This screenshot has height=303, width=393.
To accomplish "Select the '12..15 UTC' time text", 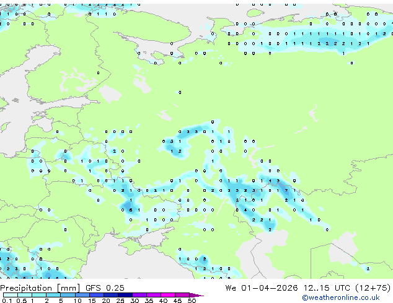I will [x=327, y=288].
